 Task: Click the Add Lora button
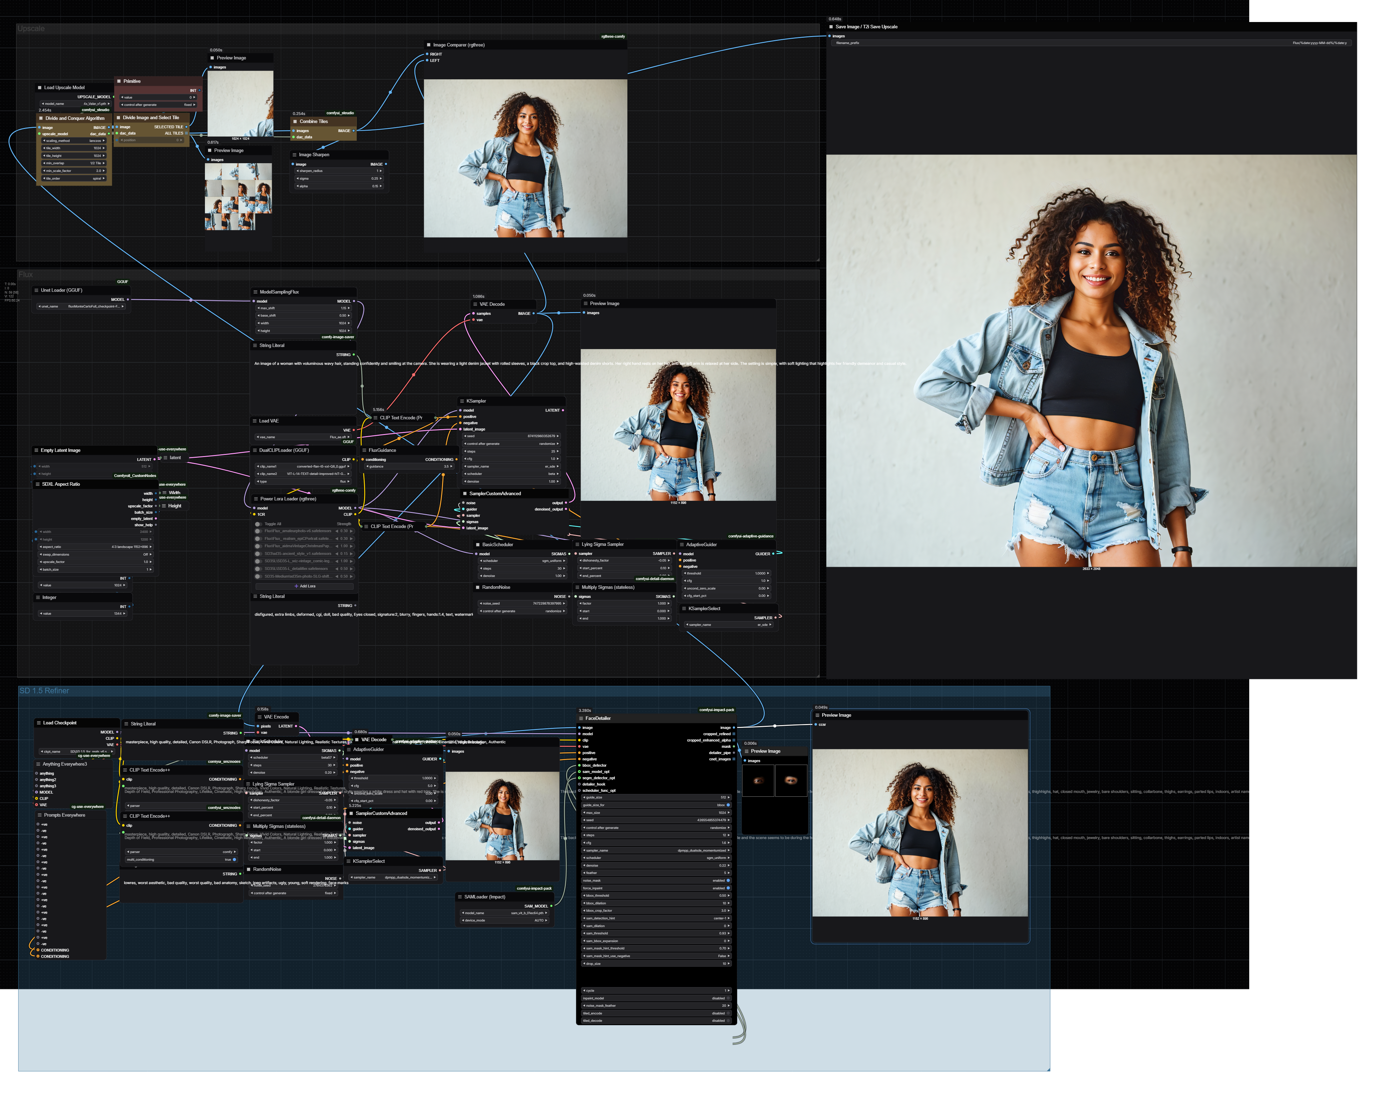pos(305,586)
